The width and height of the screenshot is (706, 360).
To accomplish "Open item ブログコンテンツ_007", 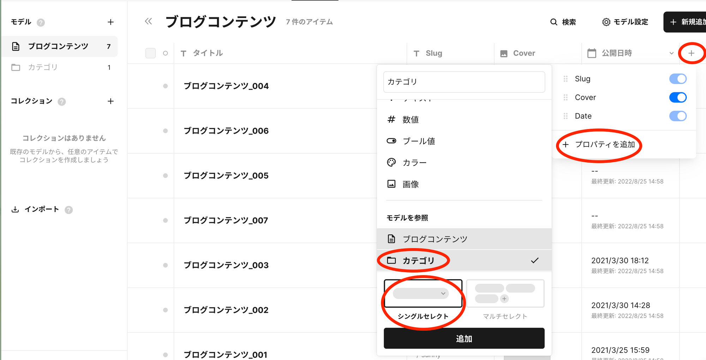I will [x=226, y=220].
